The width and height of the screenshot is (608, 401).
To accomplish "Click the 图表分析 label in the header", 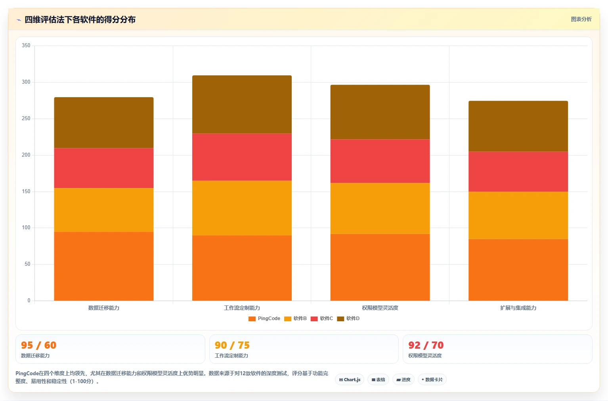I will (581, 19).
